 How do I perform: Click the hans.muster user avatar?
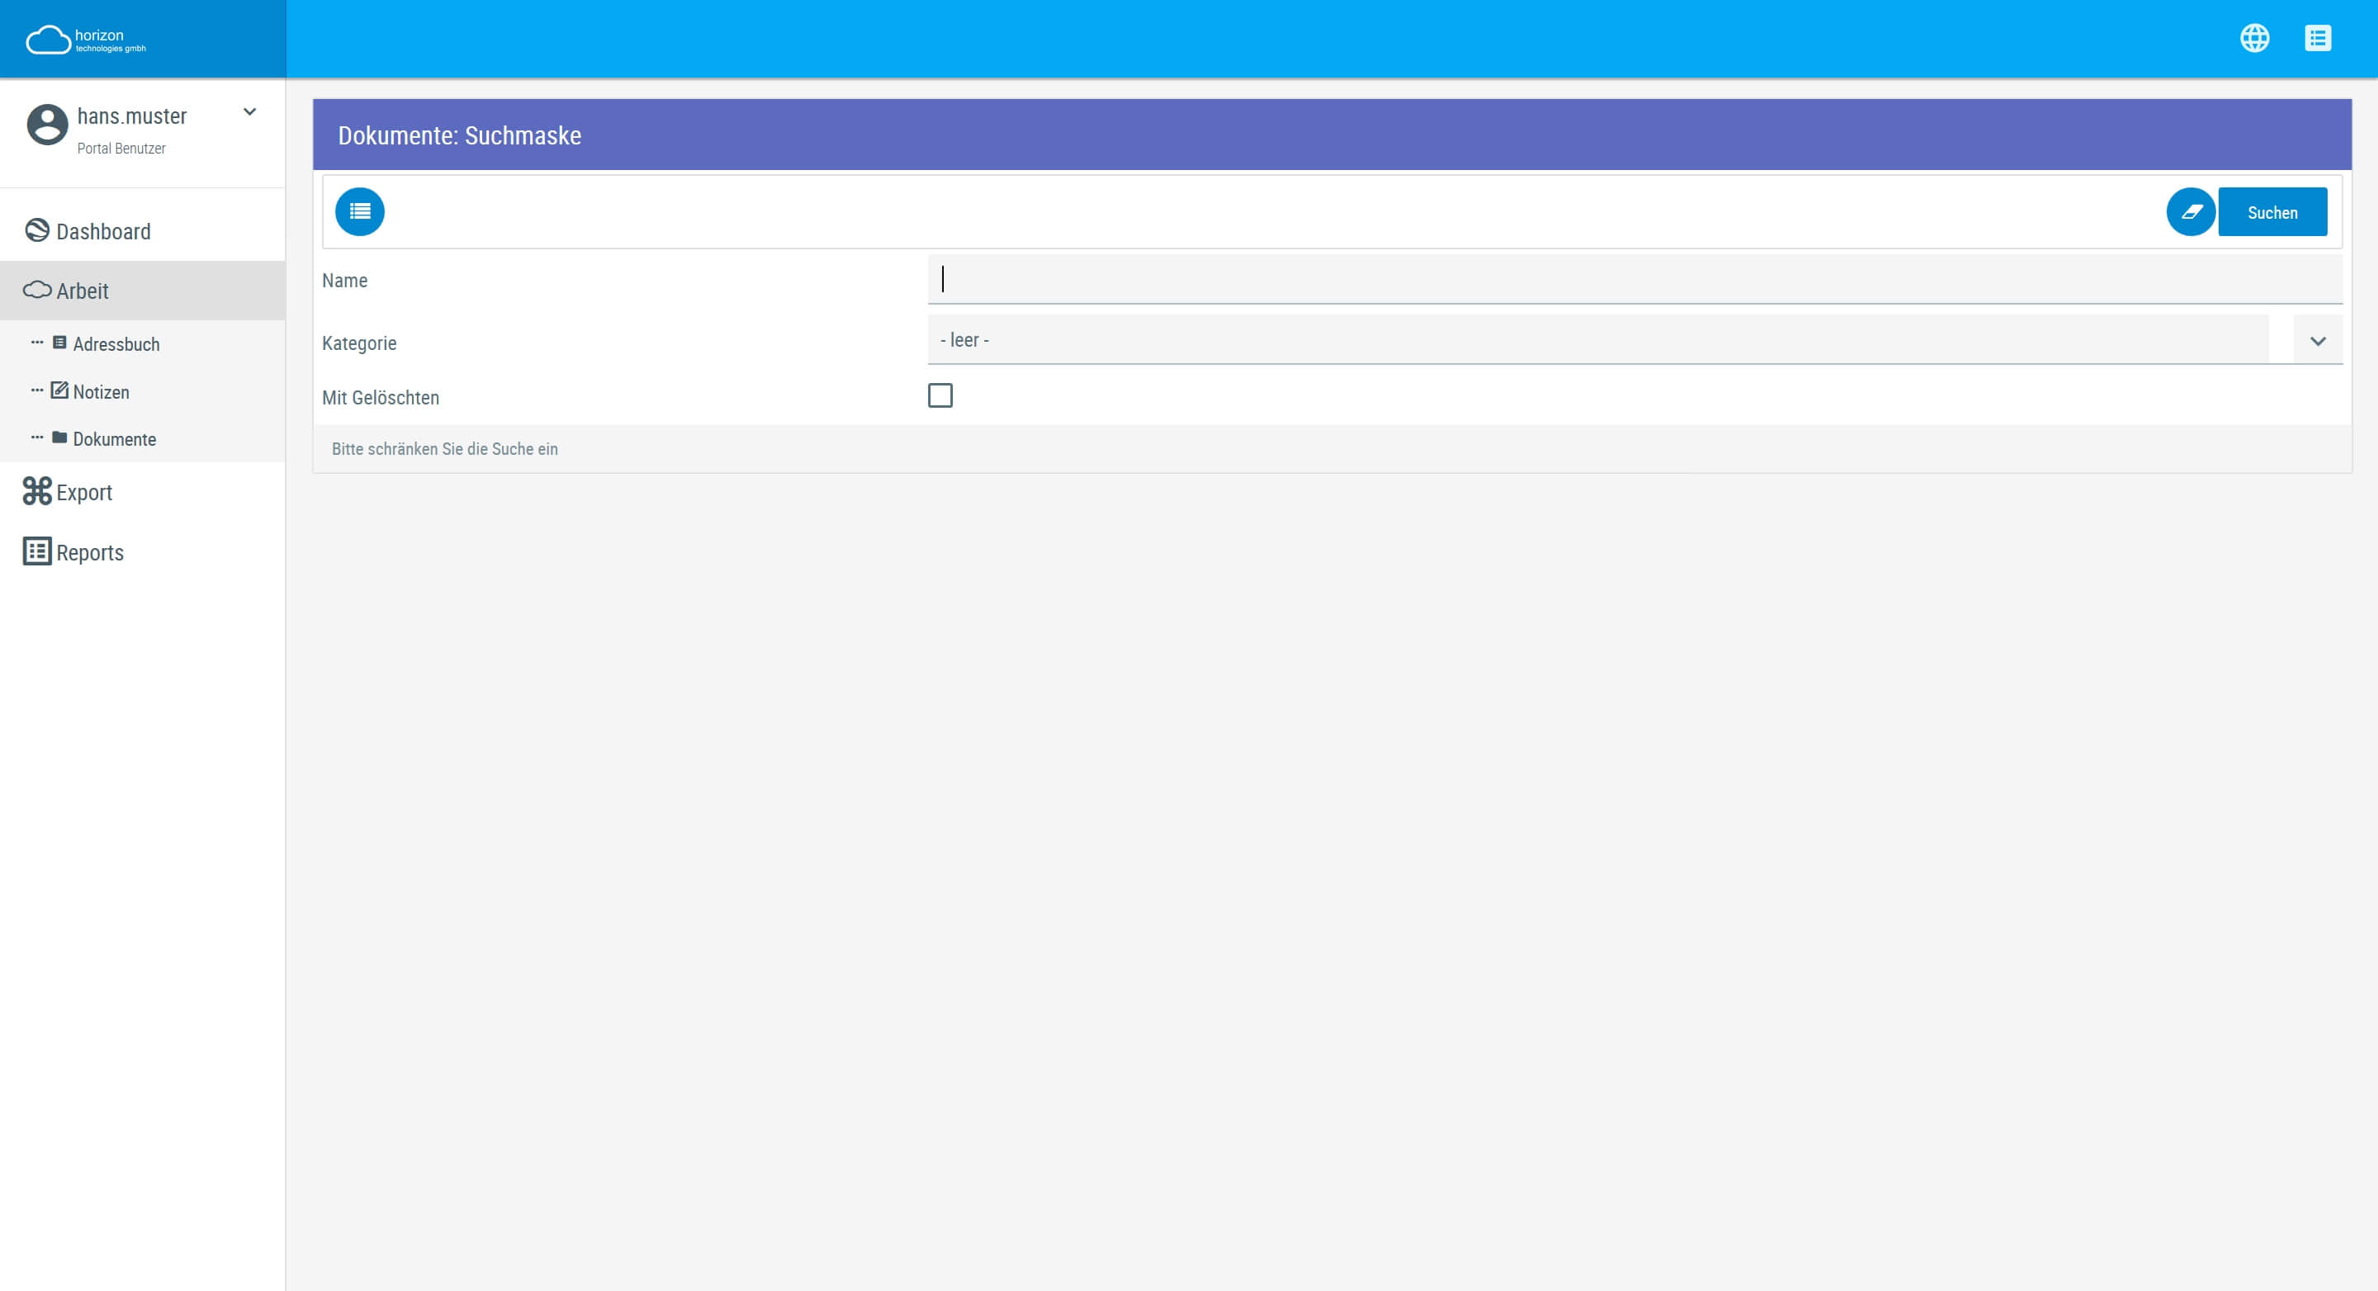click(x=47, y=125)
